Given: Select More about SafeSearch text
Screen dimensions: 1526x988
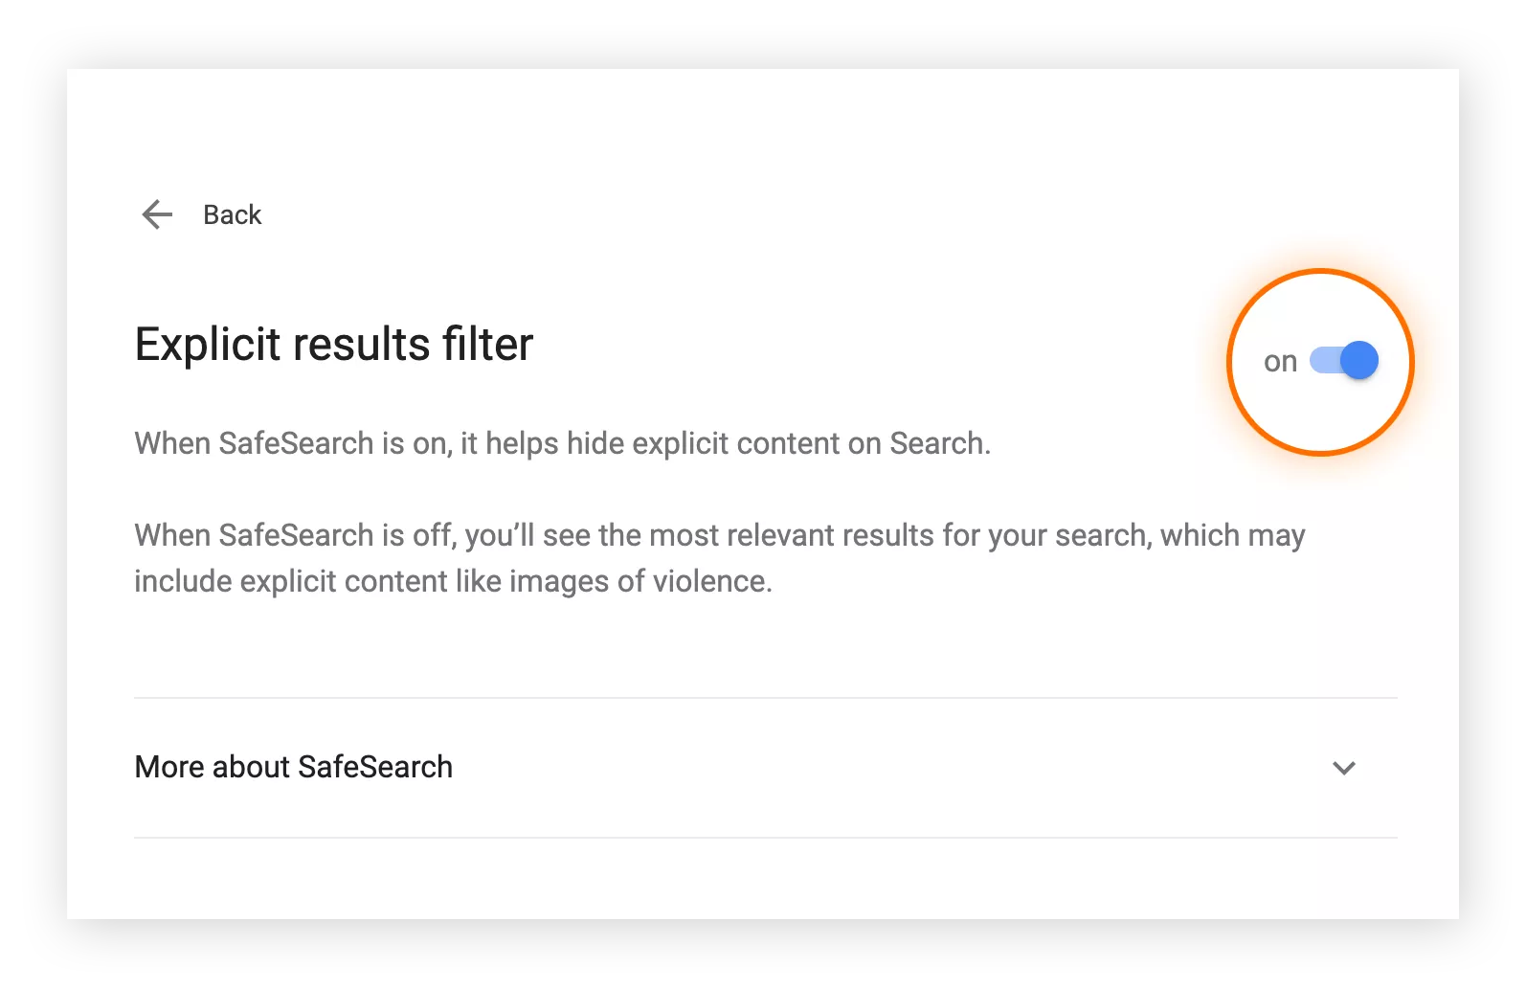Looking at the screenshot, I should [293, 767].
